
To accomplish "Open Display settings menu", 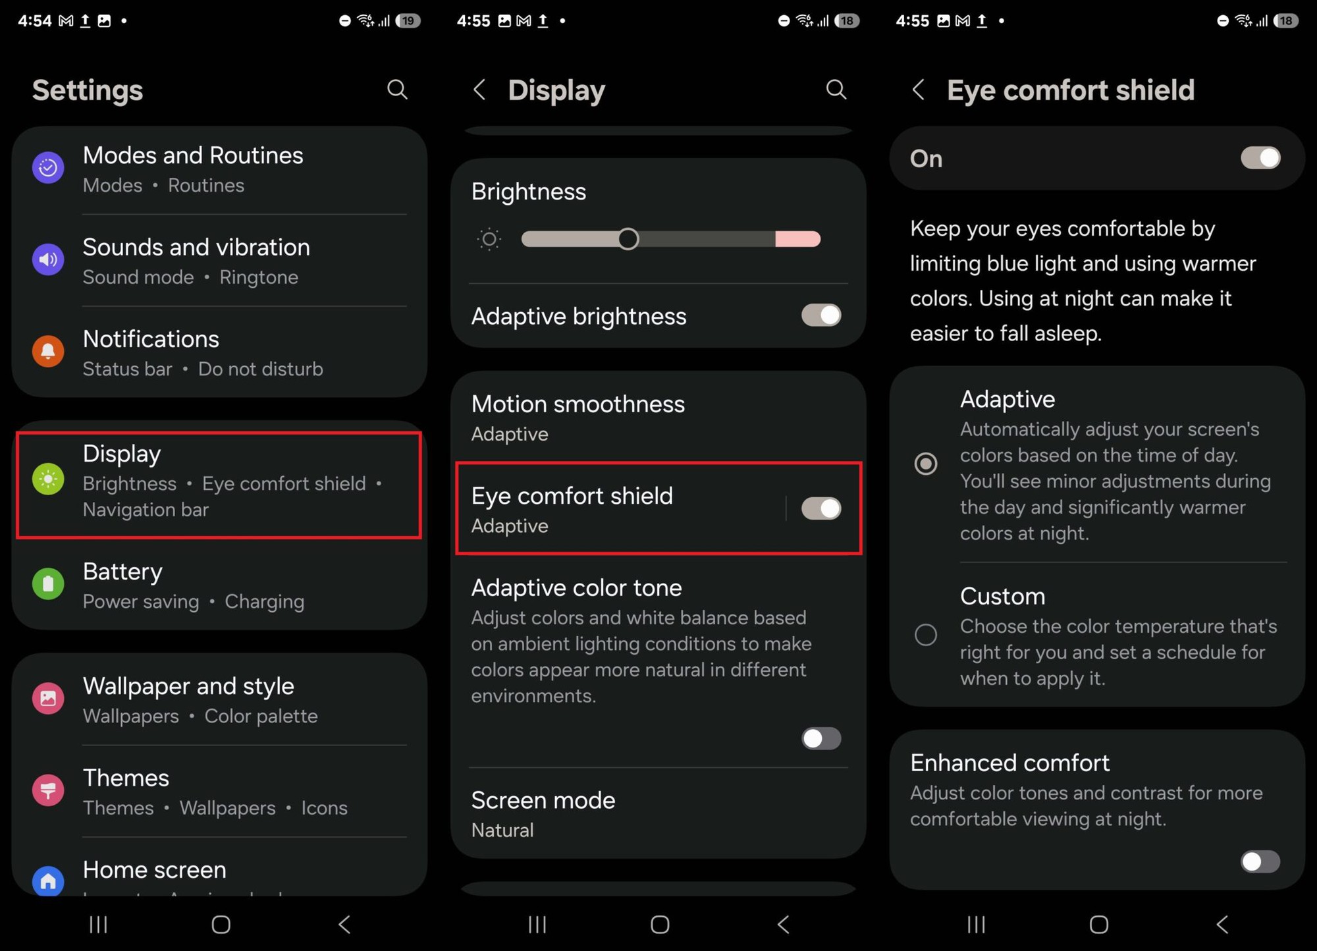I will coord(221,481).
